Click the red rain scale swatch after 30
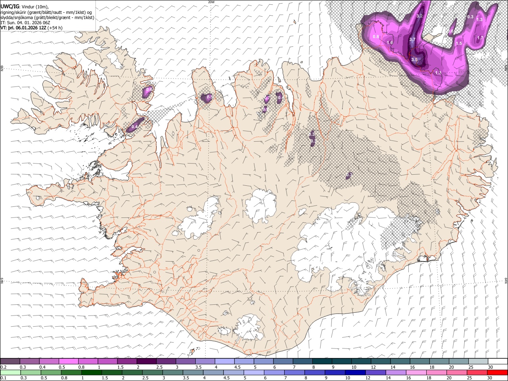 498,372
